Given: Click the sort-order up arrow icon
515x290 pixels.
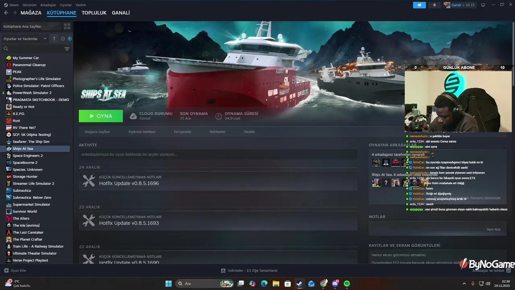Looking at the screenshot, I should tap(54, 39).
